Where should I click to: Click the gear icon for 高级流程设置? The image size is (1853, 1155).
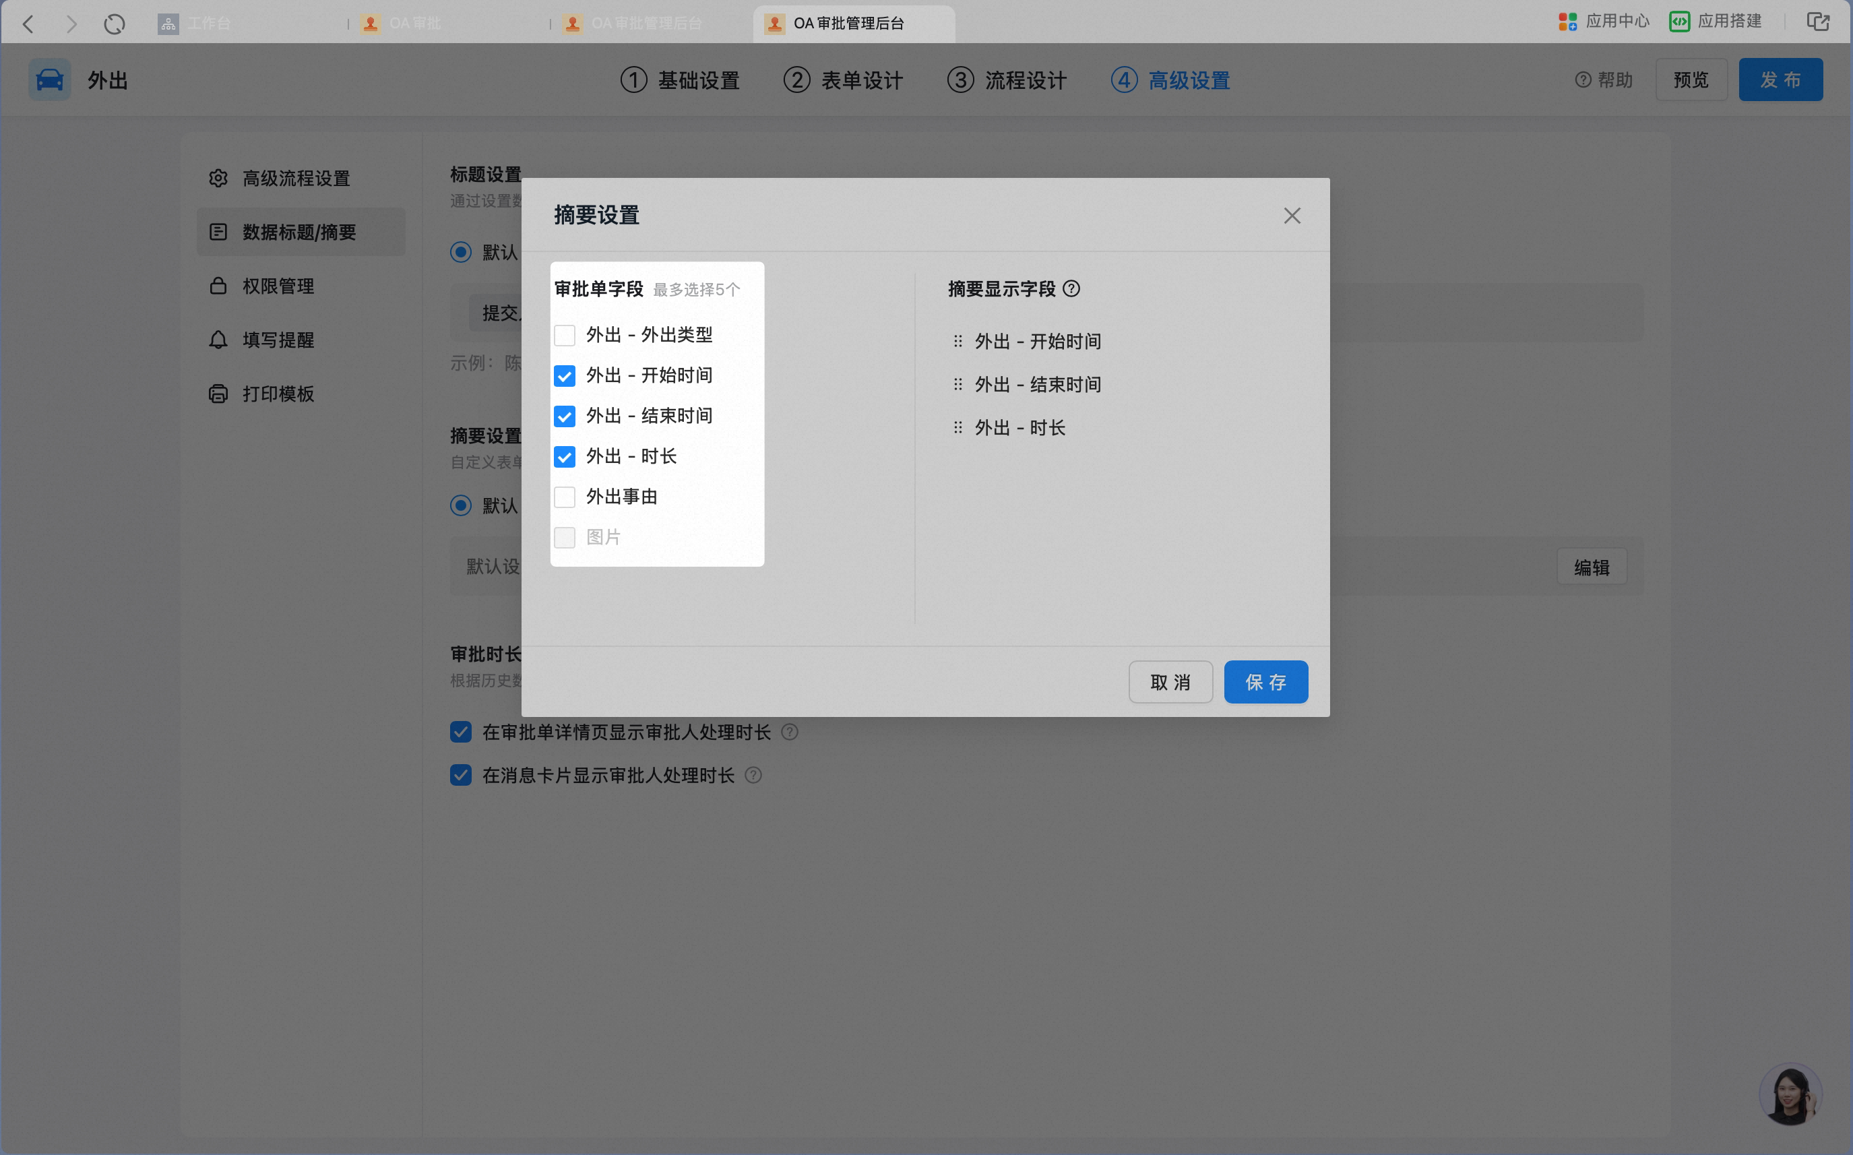[x=218, y=178]
